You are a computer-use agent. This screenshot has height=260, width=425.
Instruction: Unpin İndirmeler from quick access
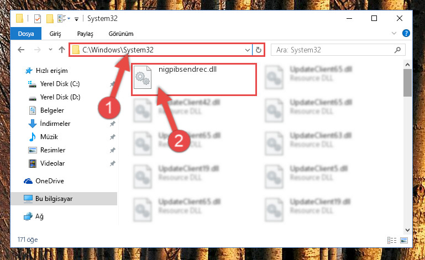pyautogui.click(x=113, y=124)
